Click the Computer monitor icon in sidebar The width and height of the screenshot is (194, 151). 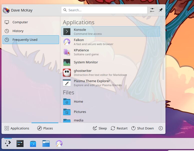point(7,22)
